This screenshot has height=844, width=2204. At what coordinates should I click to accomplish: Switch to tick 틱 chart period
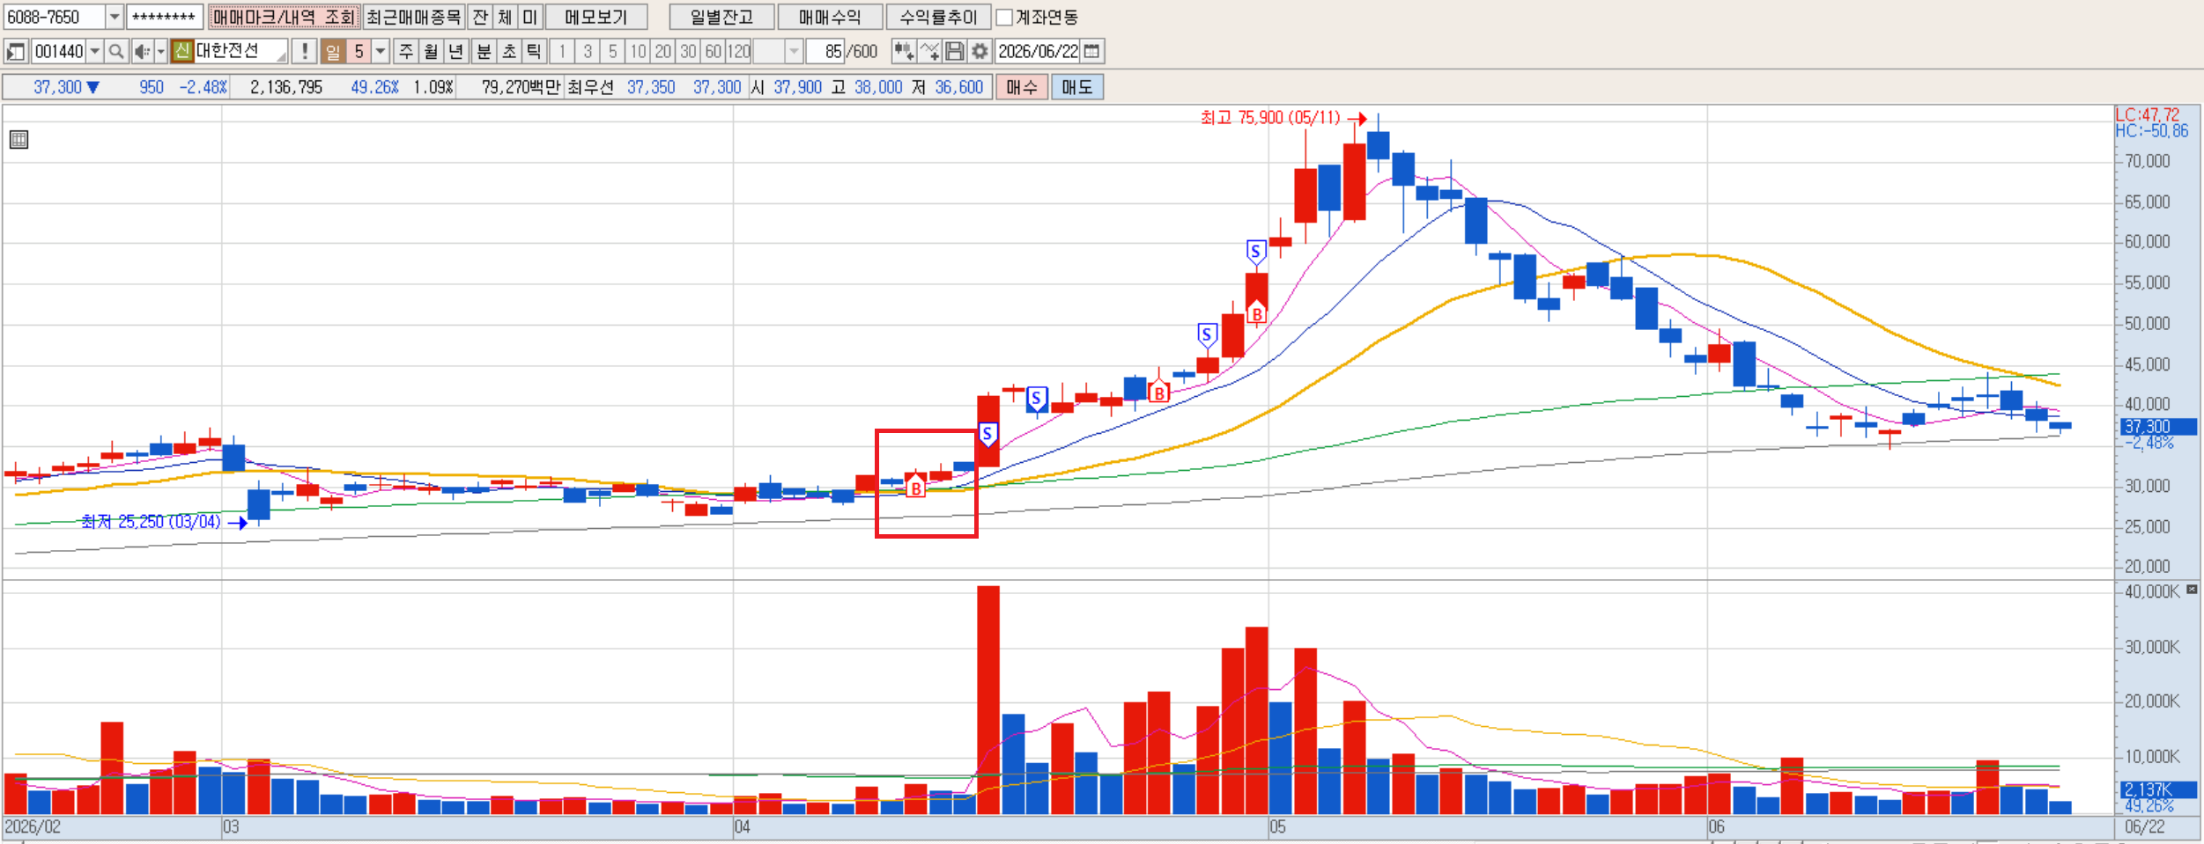(x=534, y=52)
